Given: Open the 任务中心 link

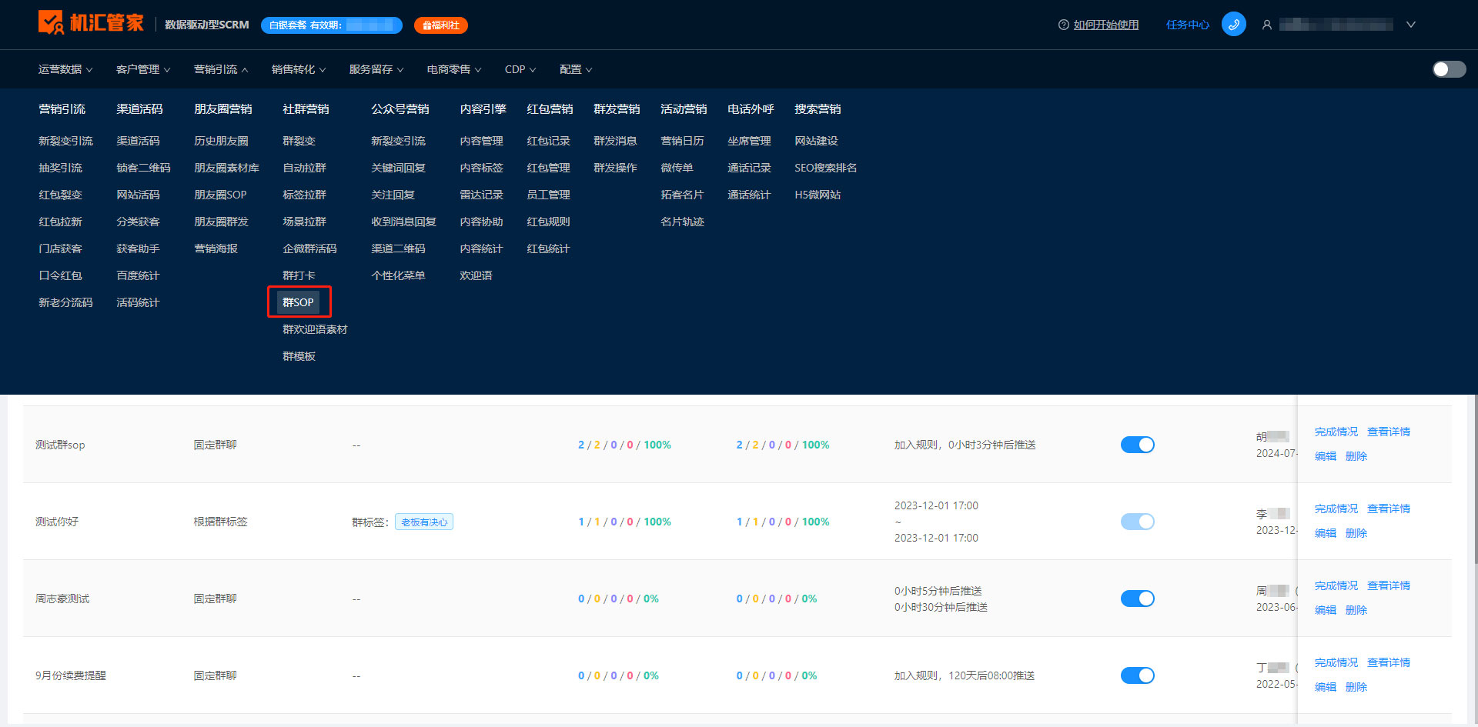Looking at the screenshot, I should pos(1188,25).
